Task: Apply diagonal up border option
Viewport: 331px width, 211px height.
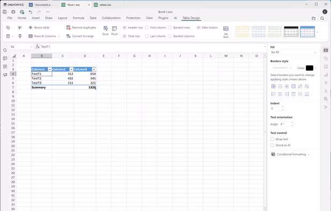Action: [300, 86]
